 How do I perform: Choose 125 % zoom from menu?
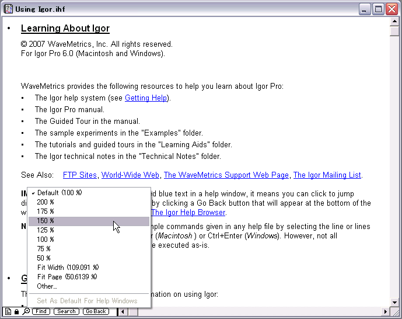[x=89, y=230]
